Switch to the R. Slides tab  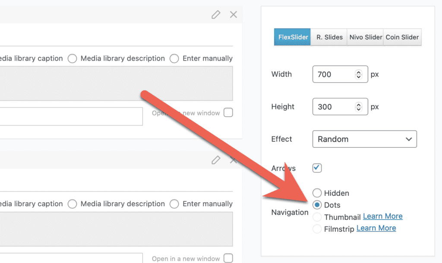click(329, 37)
